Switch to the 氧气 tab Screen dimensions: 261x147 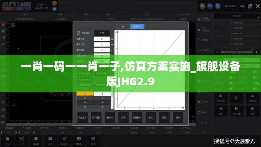[123, 26]
